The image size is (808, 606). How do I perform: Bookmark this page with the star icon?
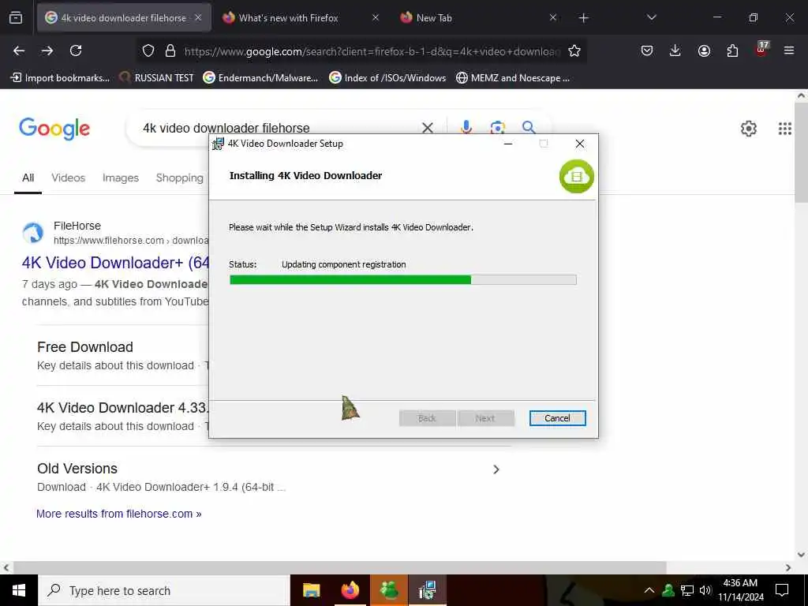coord(574,50)
